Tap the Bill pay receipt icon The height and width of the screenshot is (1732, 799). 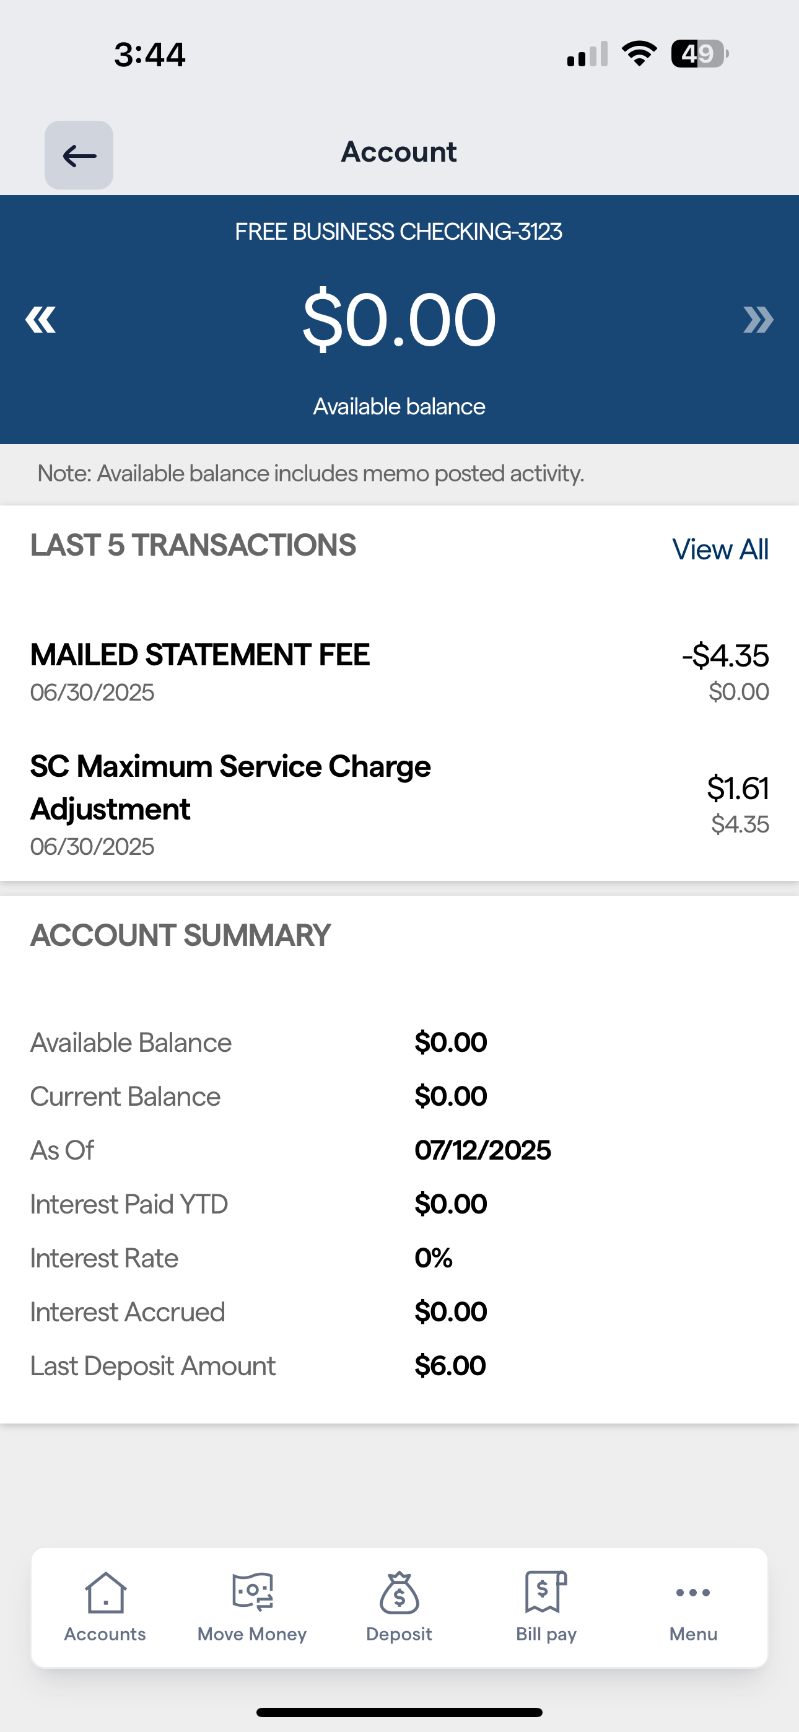click(x=546, y=1592)
